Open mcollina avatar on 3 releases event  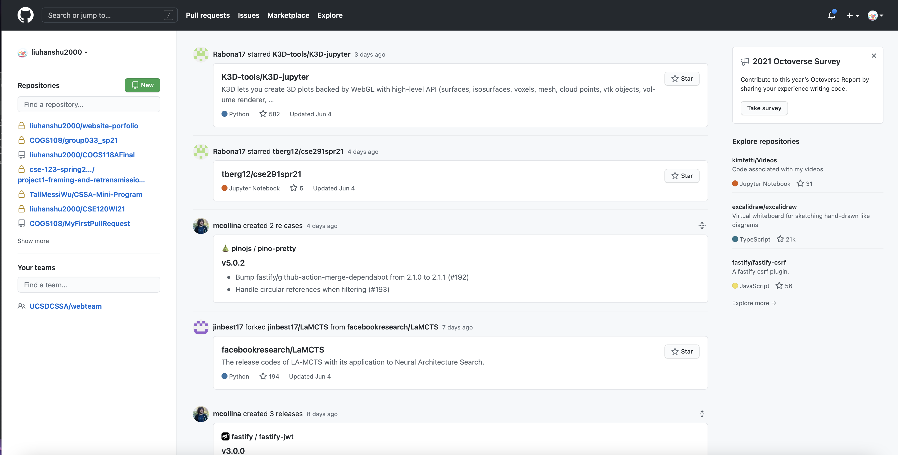coord(201,414)
